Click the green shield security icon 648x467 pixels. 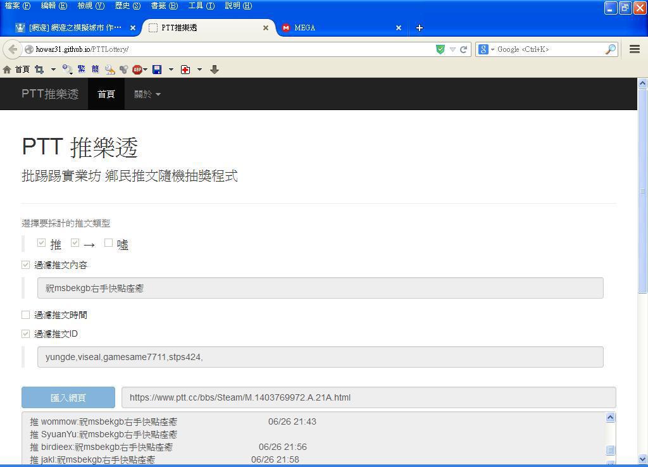point(440,49)
